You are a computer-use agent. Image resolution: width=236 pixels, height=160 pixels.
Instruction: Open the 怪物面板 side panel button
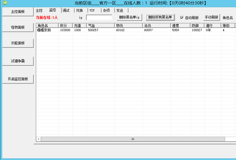(x=18, y=28)
